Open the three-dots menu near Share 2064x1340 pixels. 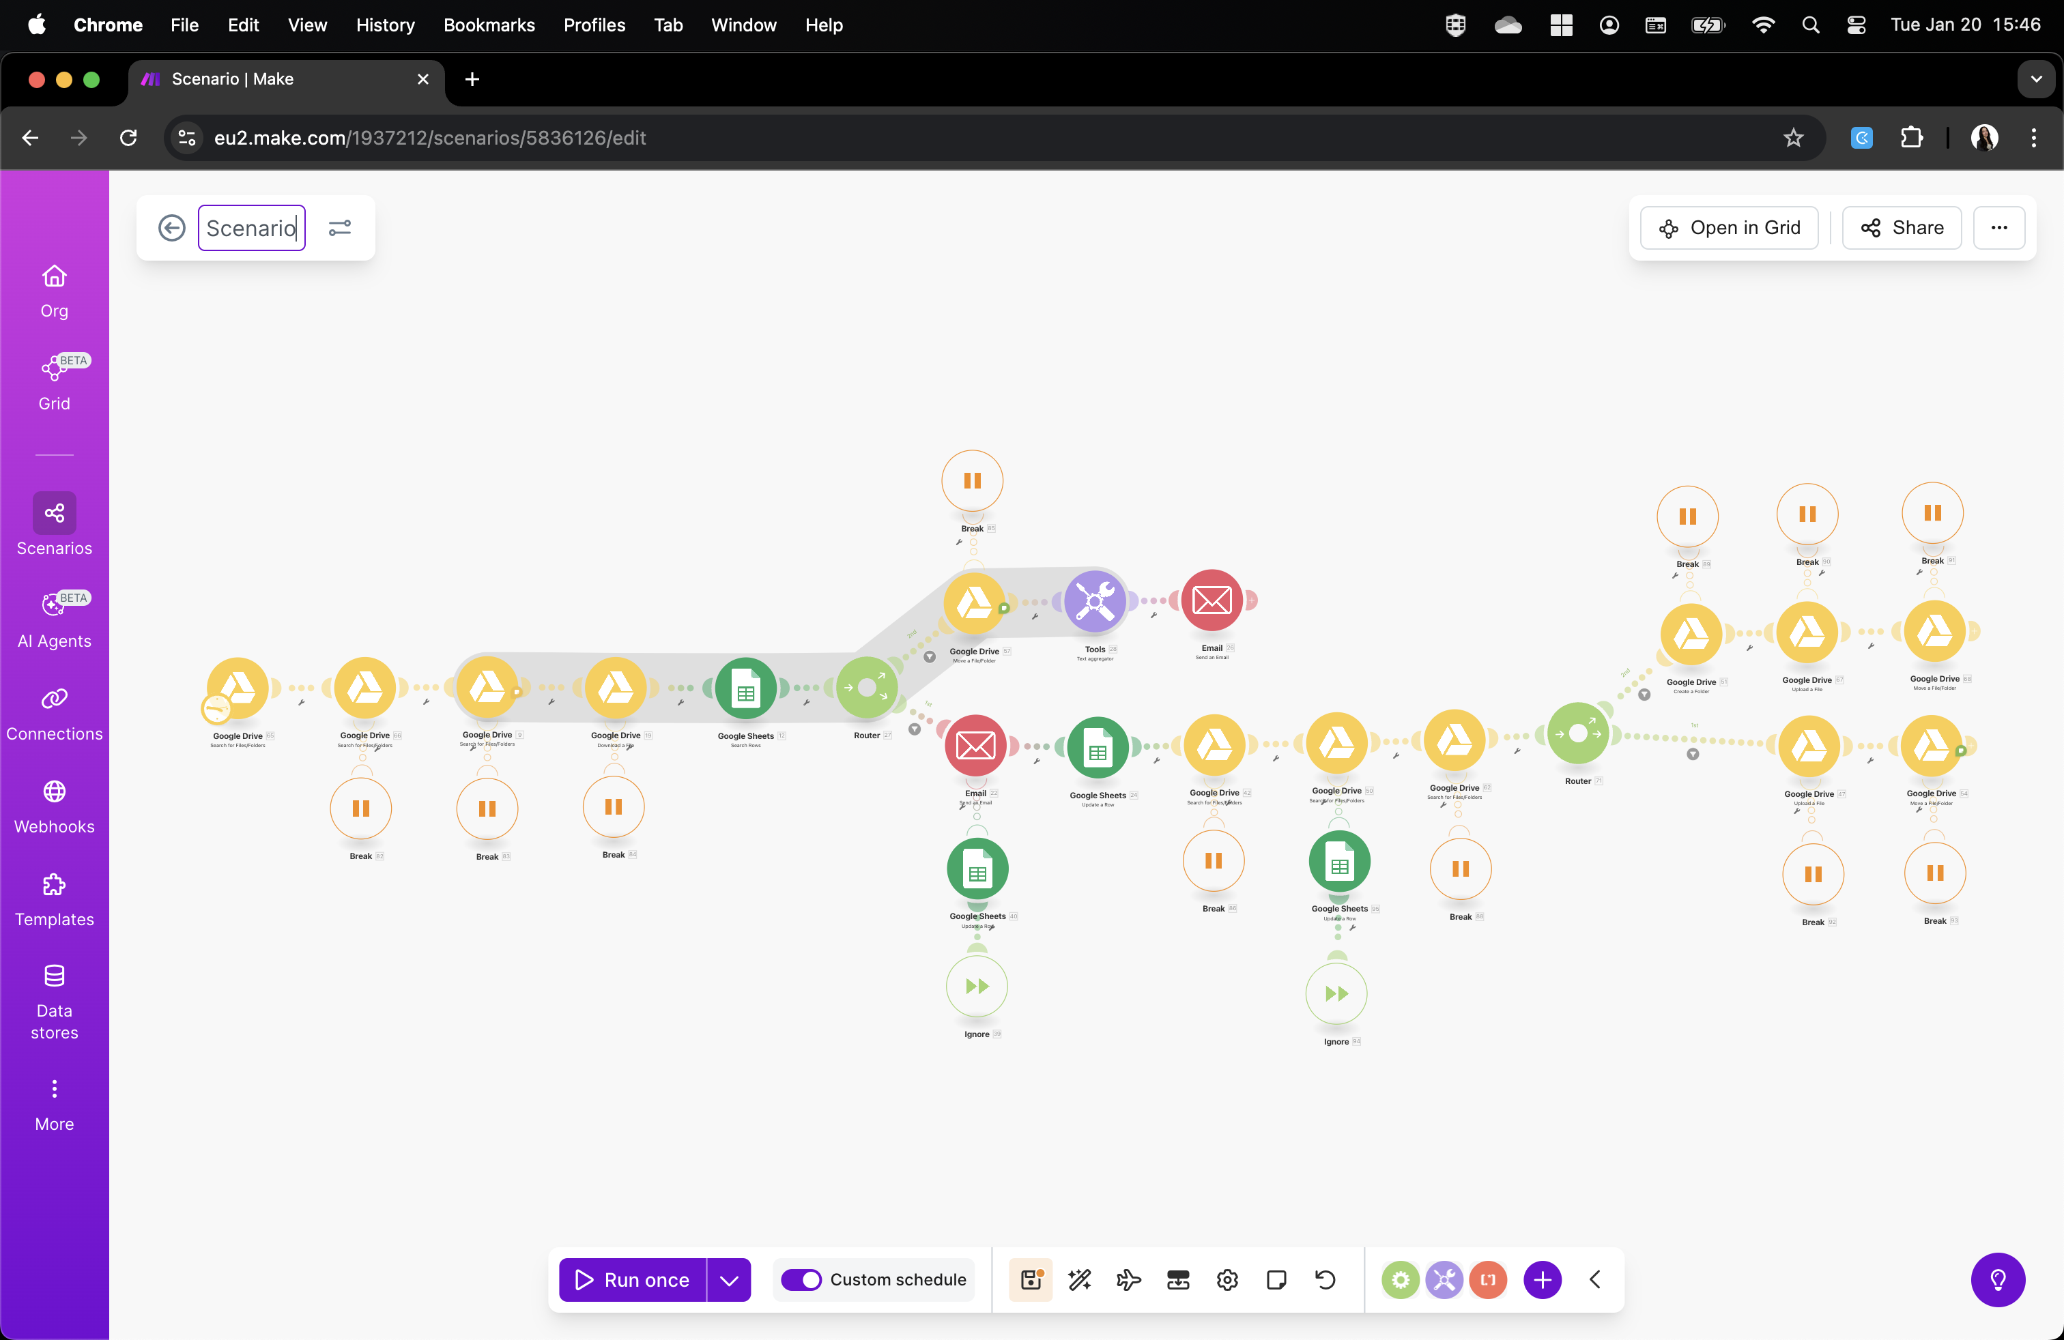click(1999, 228)
